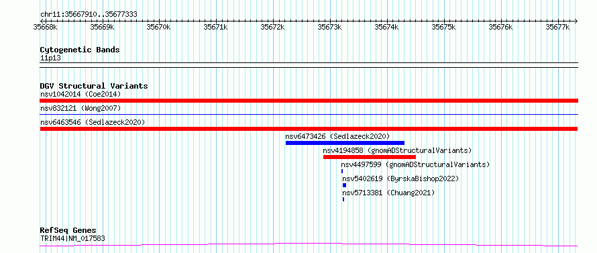This screenshot has width=597, height=253.
Task: Open the nsv832121 (Wong2007) label
Action: tap(80, 108)
